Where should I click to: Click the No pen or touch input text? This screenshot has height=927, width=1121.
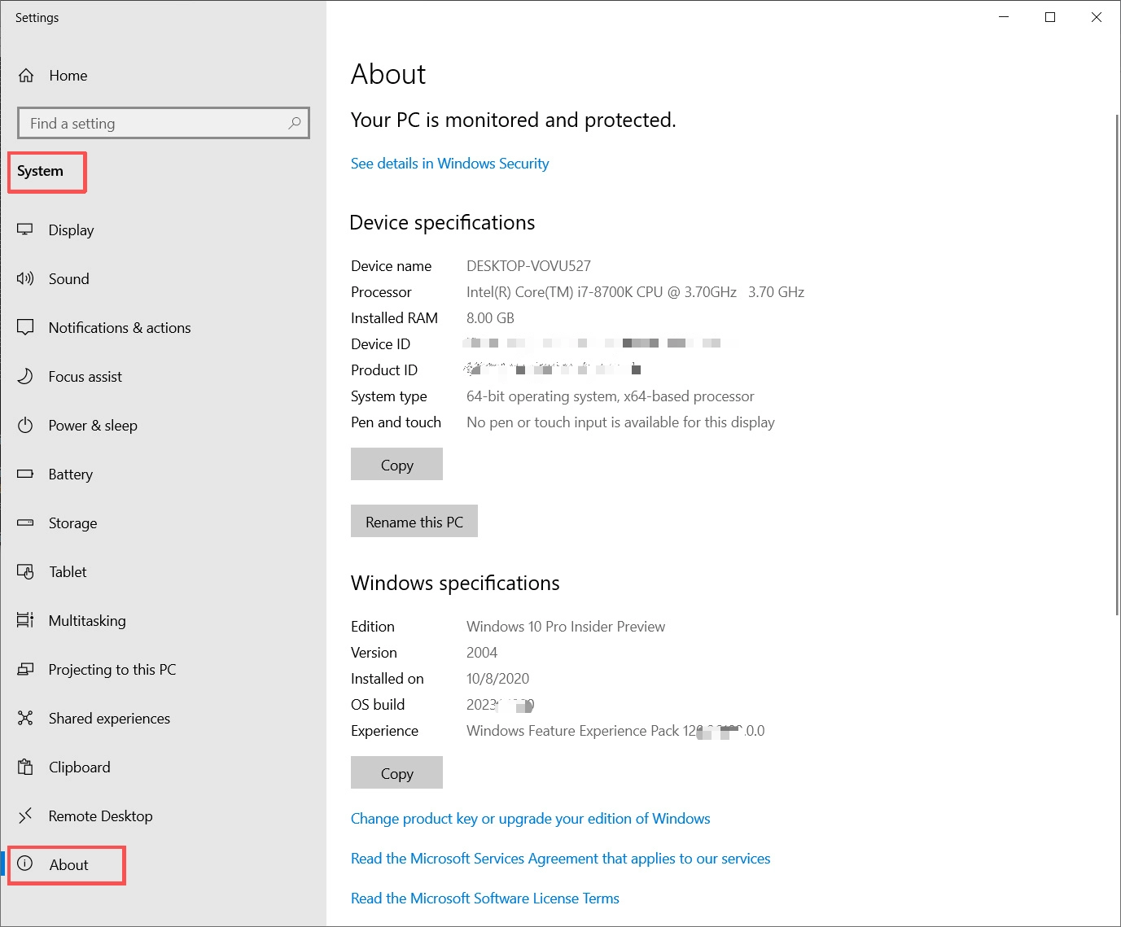[x=620, y=422]
